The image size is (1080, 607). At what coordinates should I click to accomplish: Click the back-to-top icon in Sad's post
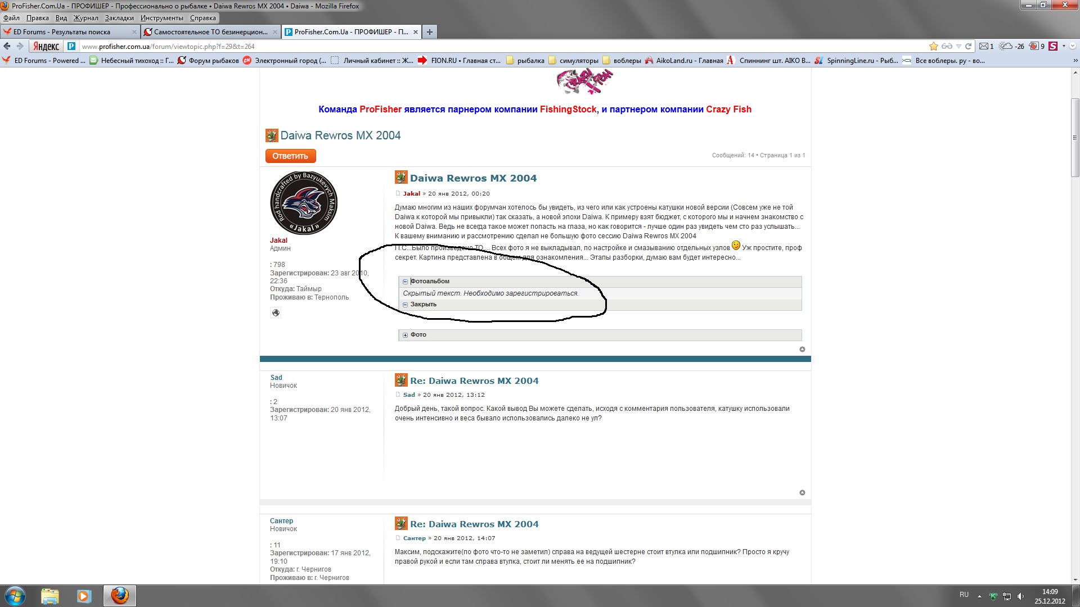point(802,493)
